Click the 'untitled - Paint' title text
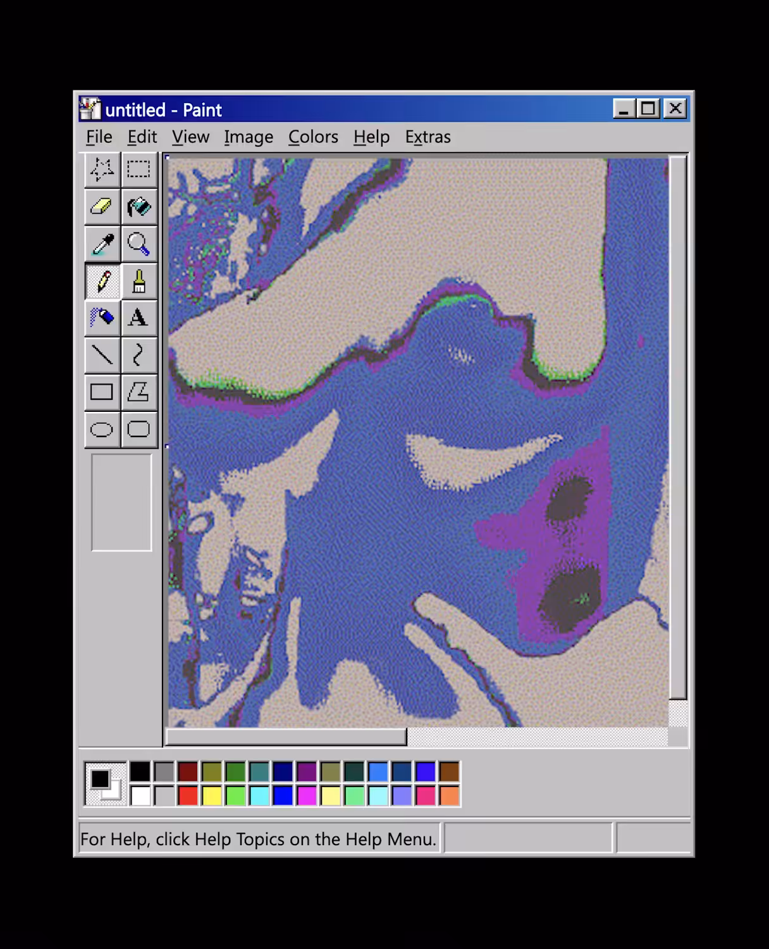 click(164, 110)
